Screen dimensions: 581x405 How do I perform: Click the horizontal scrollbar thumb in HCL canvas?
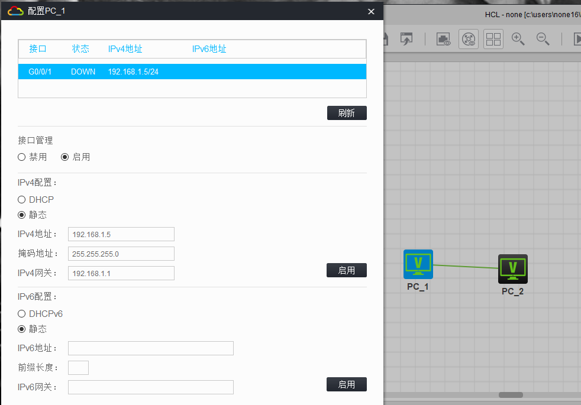click(x=511, y=395)
